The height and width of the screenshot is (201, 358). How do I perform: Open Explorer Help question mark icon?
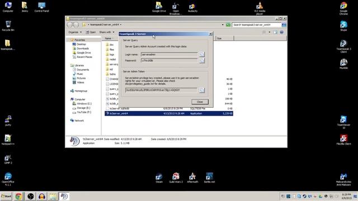click(x=281, y=32)
